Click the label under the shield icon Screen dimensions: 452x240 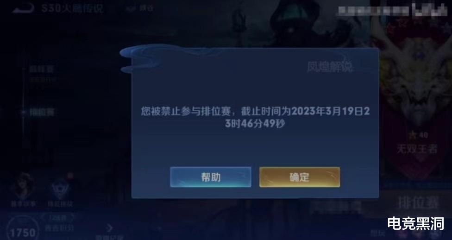[60, 204]
